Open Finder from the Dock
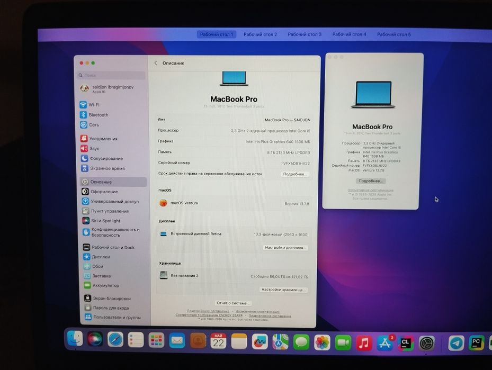492x370 pixels. [75, 339]
